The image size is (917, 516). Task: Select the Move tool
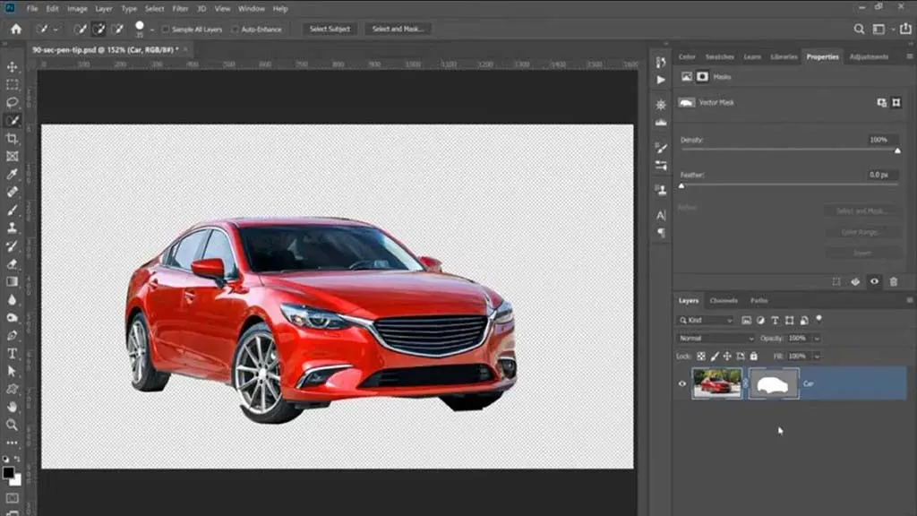click(x=12, y=67)
